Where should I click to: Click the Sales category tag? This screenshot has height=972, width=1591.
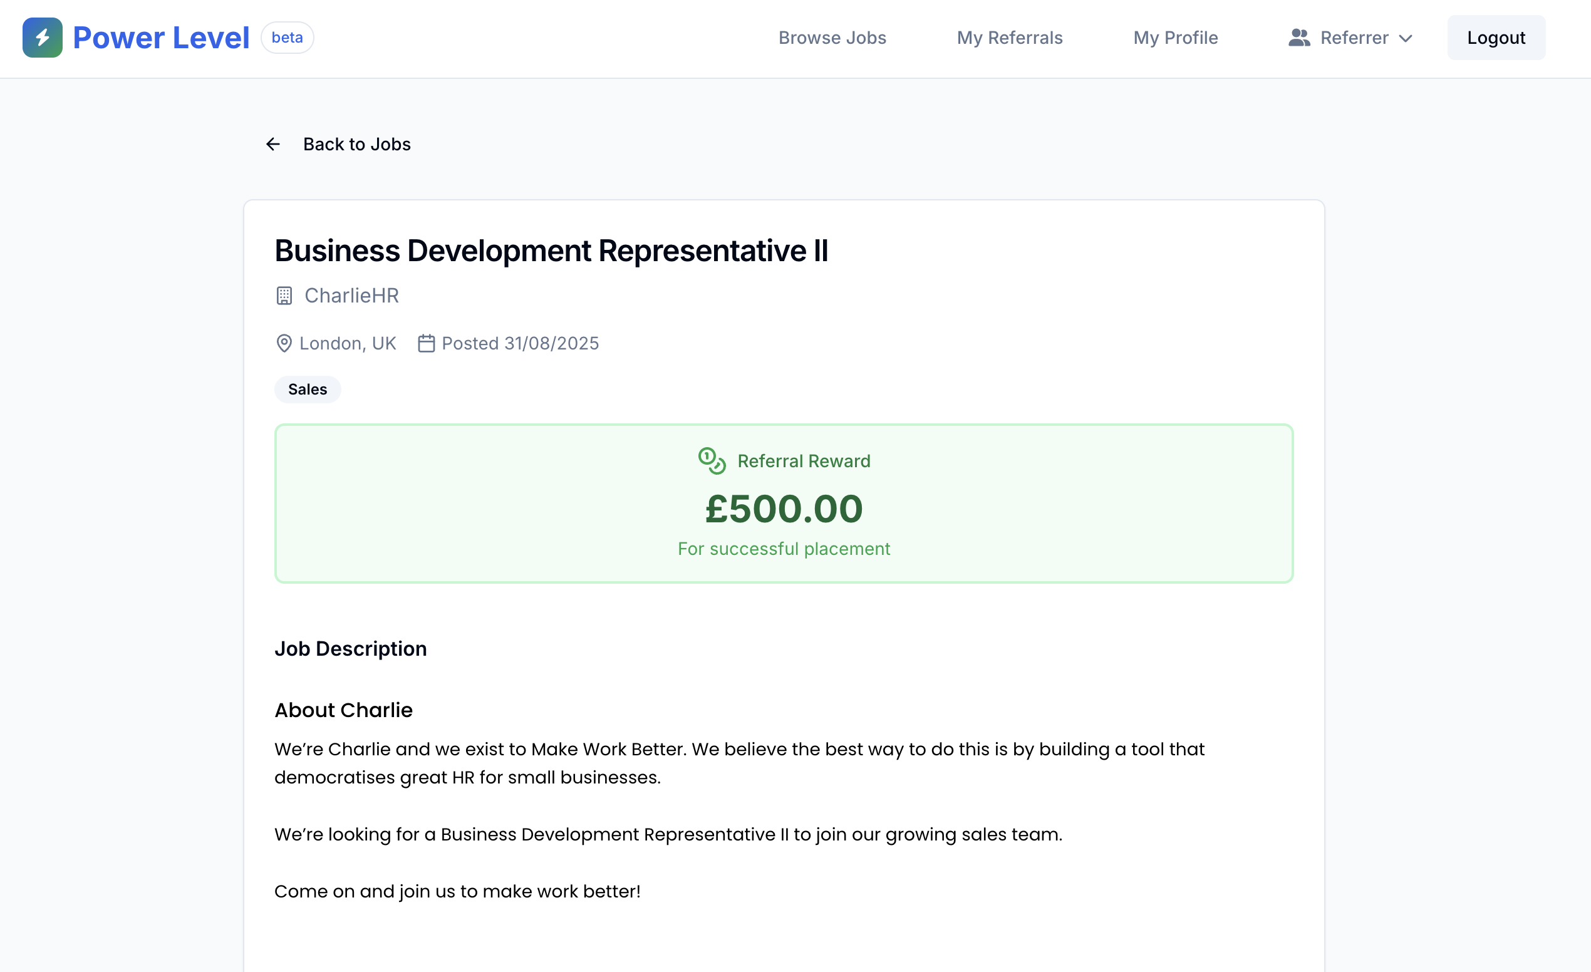click(x=308, y=389)
